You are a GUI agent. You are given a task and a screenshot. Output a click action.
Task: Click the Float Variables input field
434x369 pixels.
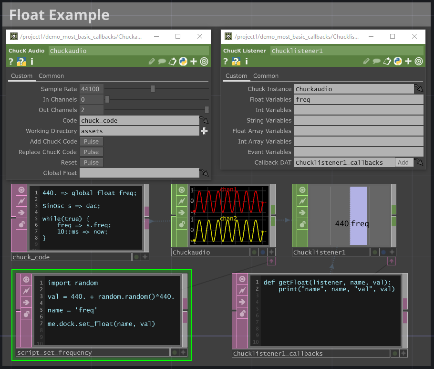358,99
